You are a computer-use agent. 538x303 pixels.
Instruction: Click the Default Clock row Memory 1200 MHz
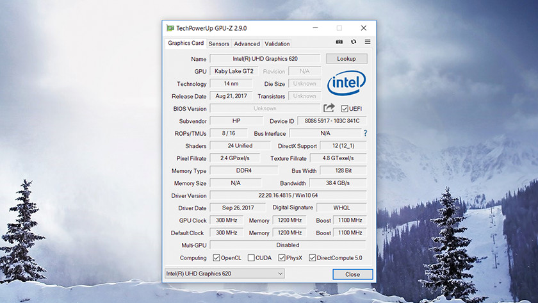[x=289, y=233]
